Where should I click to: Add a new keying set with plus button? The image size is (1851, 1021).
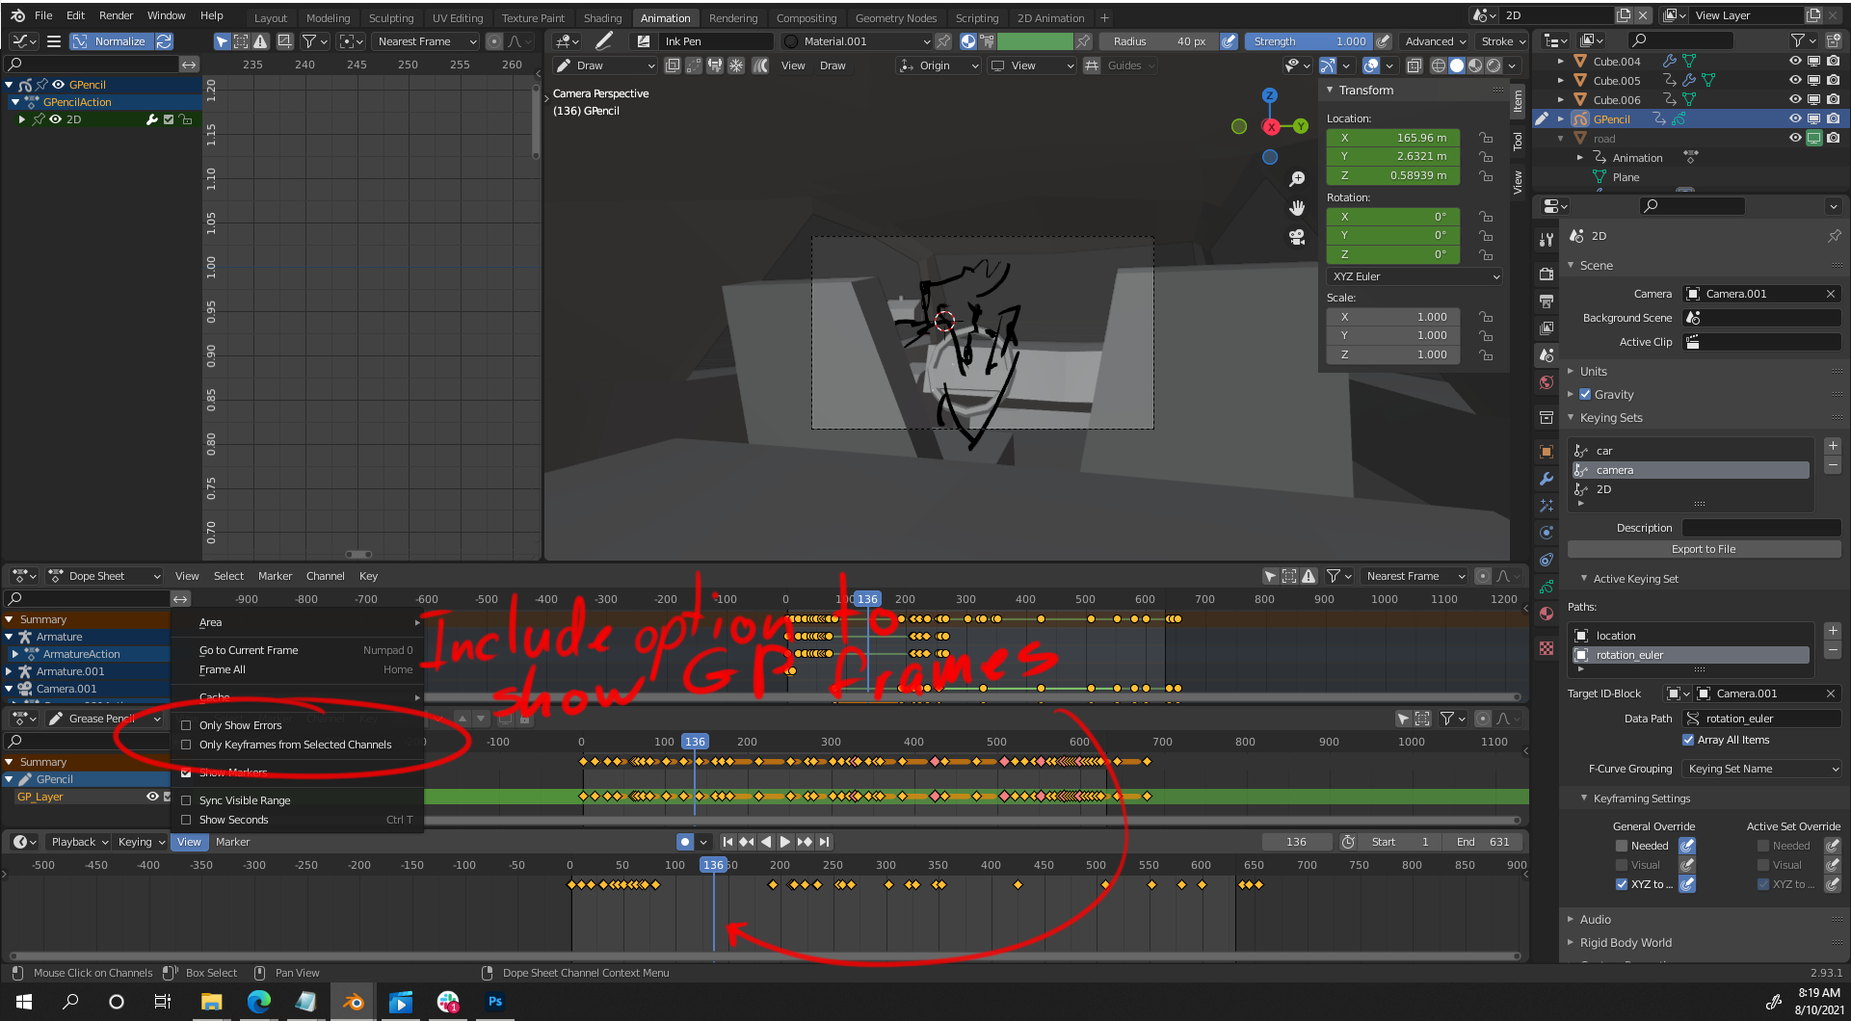point(1833,446)
